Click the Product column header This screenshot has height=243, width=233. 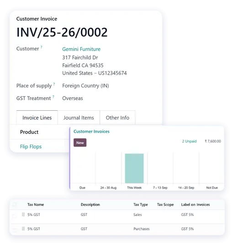coord(29,132)
